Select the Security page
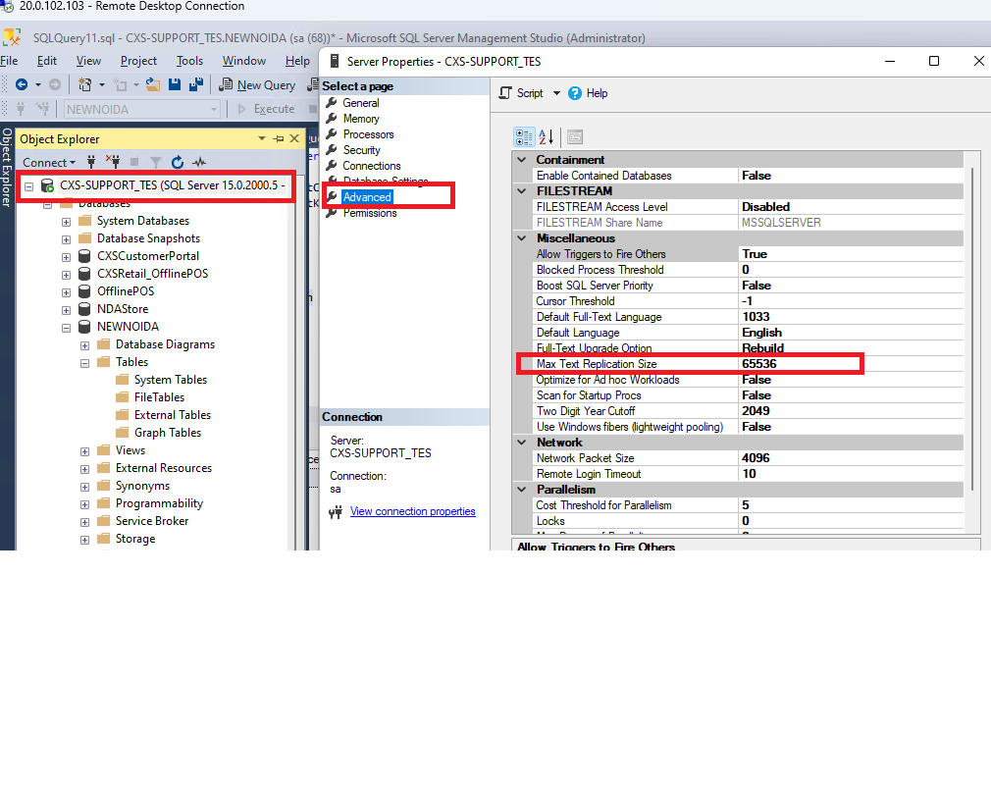Viewport: 991px width, 785px height. tap(361, 150)
